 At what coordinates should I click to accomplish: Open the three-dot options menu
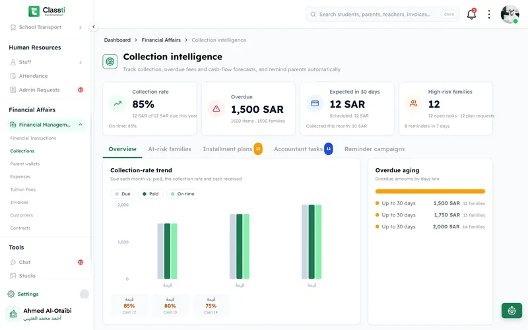489,14
